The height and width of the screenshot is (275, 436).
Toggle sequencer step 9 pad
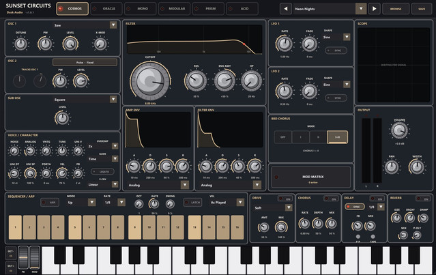tap(134, 227)
